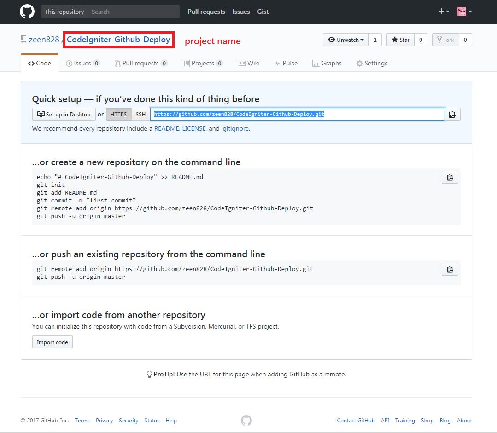The height and width of the screenshot is (433, 497).
Task: Open Issues in the top navigation
Action: tap(241, 12)
